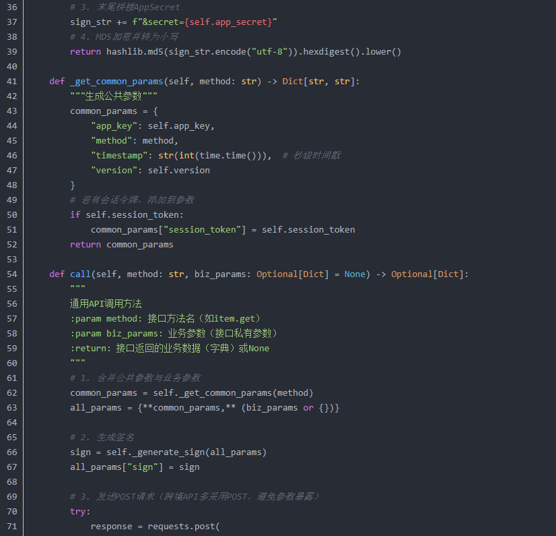Click the 'if self.session_token:' statement
The height and width of the screenshot is (536, 556).
[x=127, y=215]
